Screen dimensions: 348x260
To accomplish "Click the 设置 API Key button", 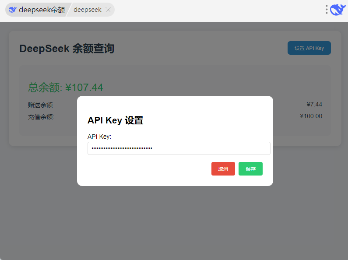I will pyautogui.click(x=309, y=48).
